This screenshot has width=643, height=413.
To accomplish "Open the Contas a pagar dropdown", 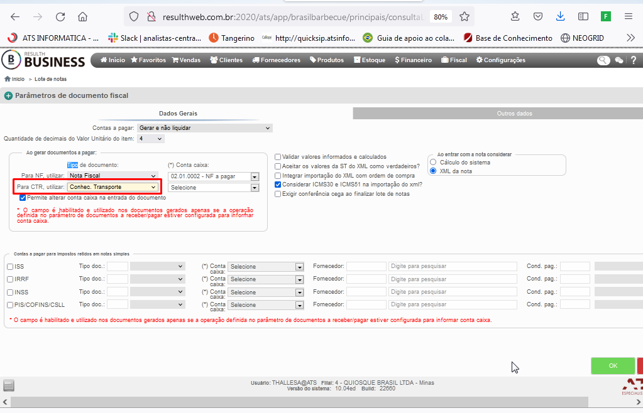I will 205,128.
